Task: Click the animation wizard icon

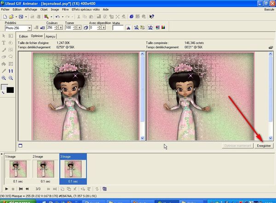Action: [x=46, y=17]
